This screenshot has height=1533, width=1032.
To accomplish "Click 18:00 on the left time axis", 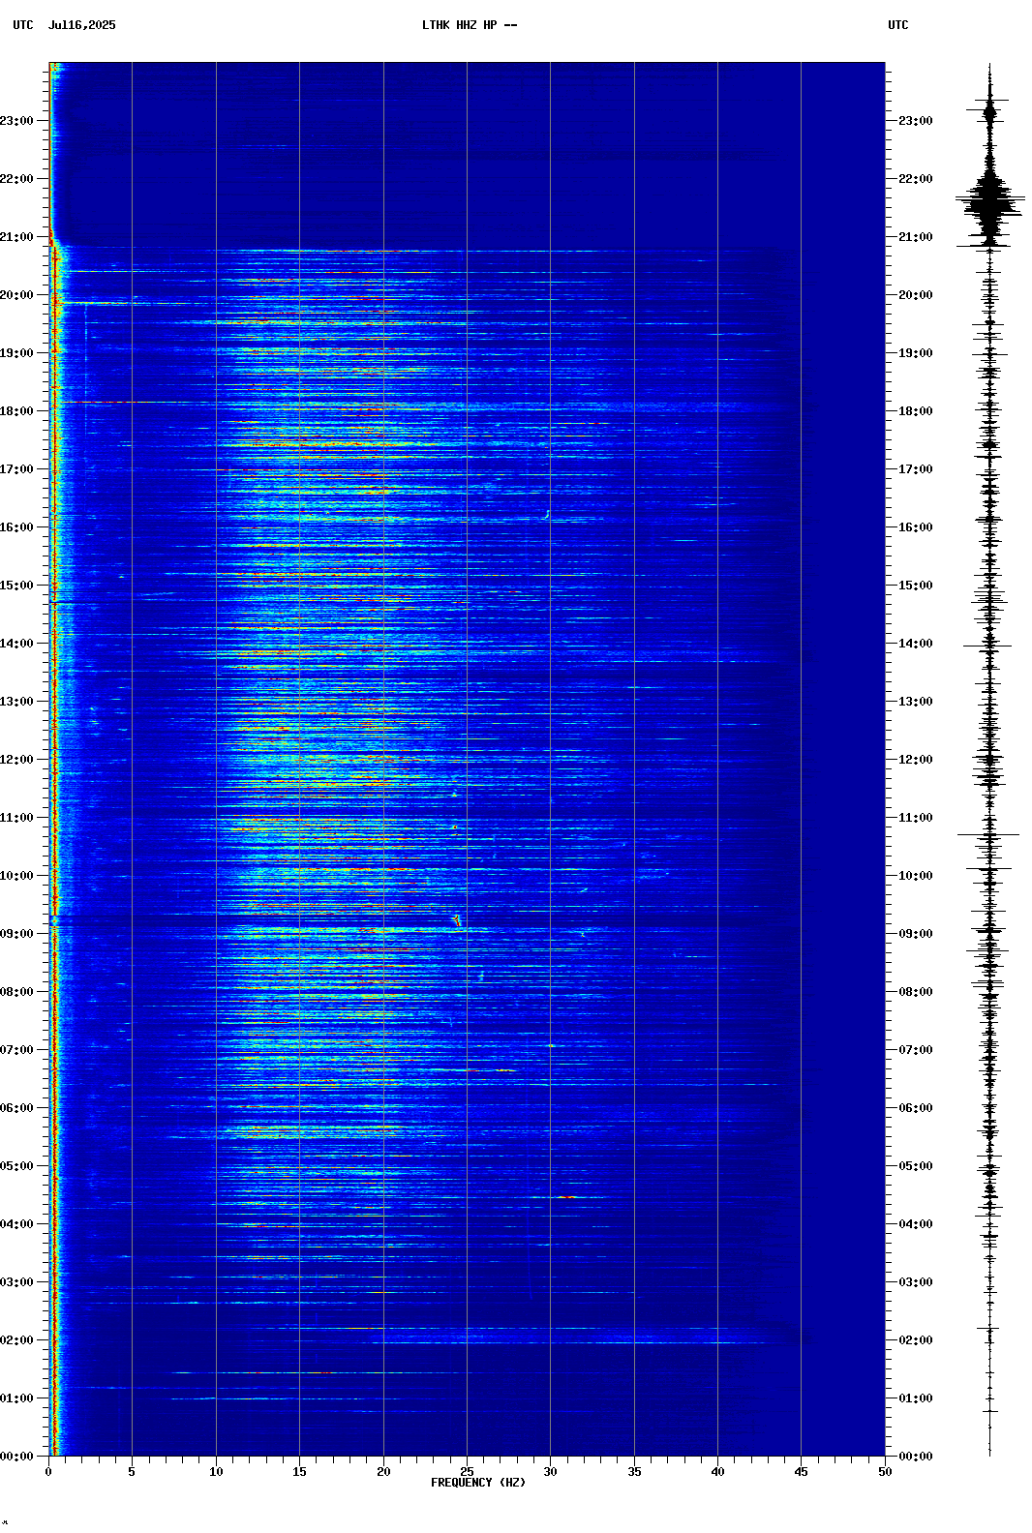I will (16, 411).
